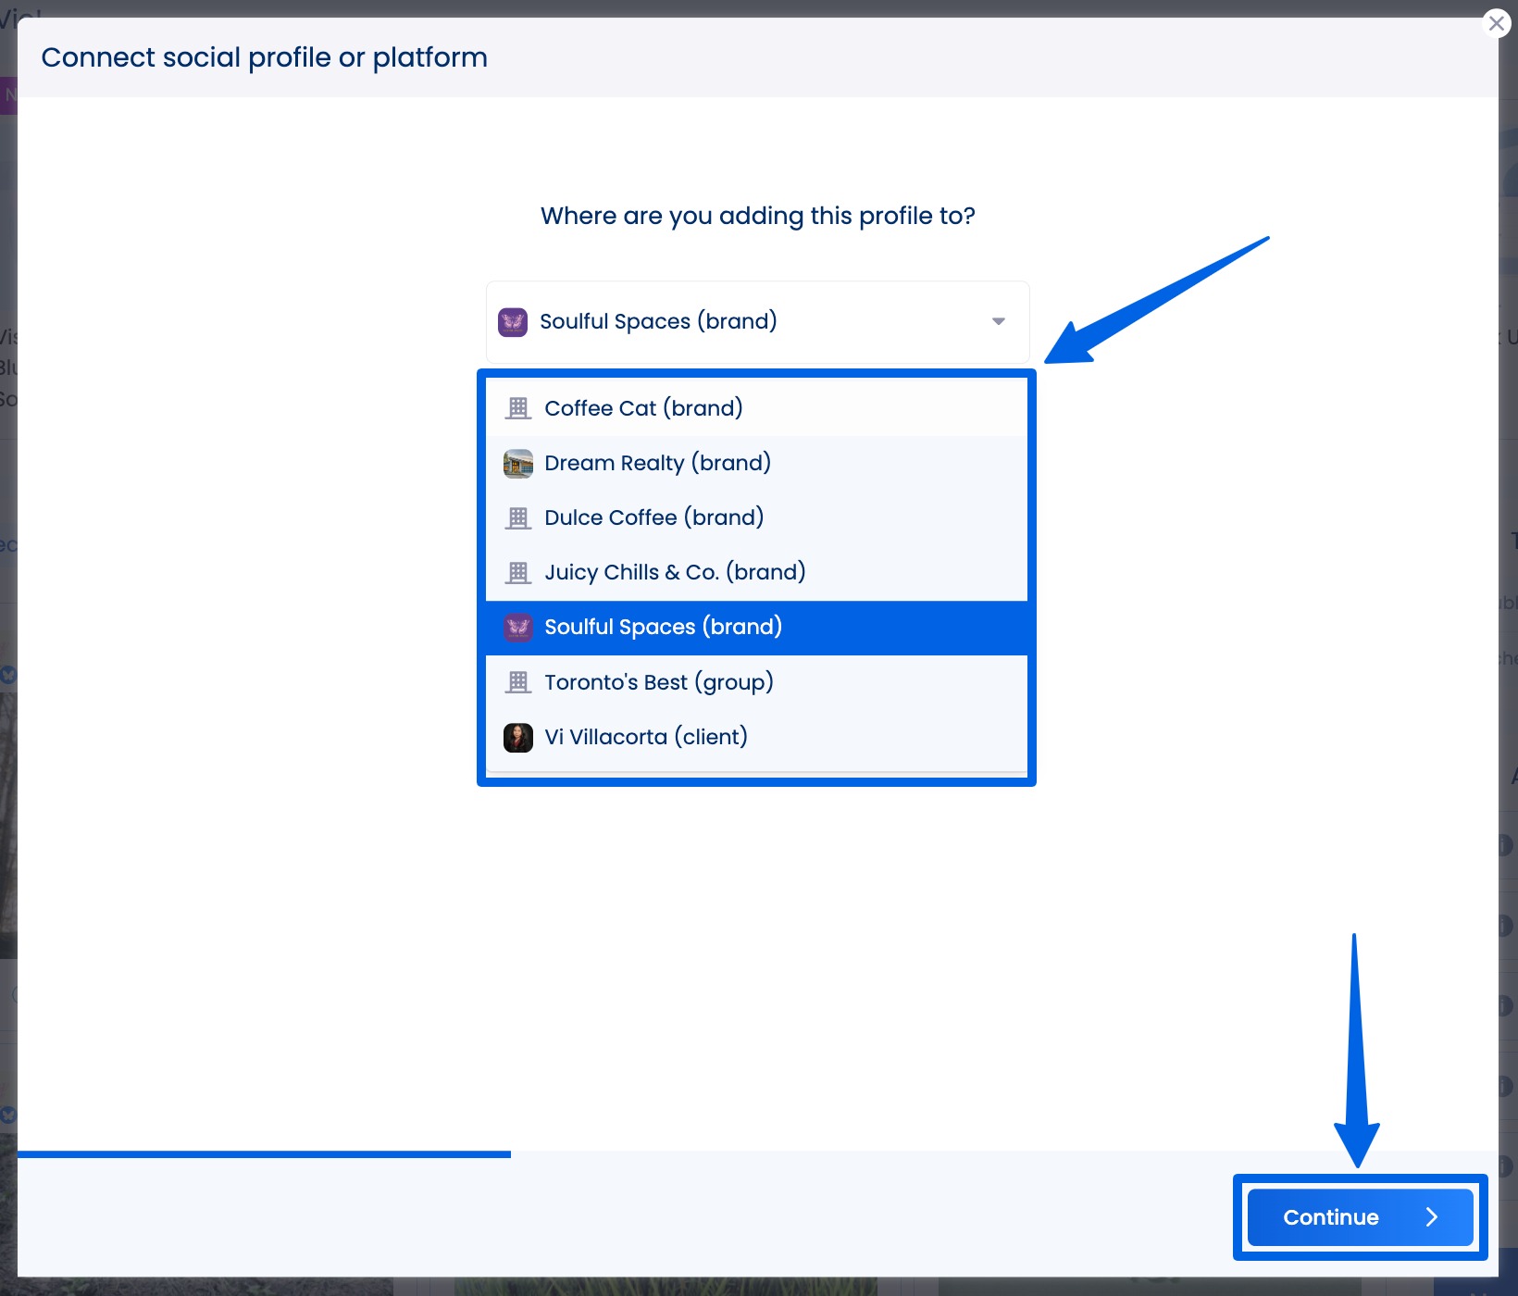Choose Dream Realty (brand) from the list
The width and height of the screenshot is (1518, 1296).
coord(657,463)
